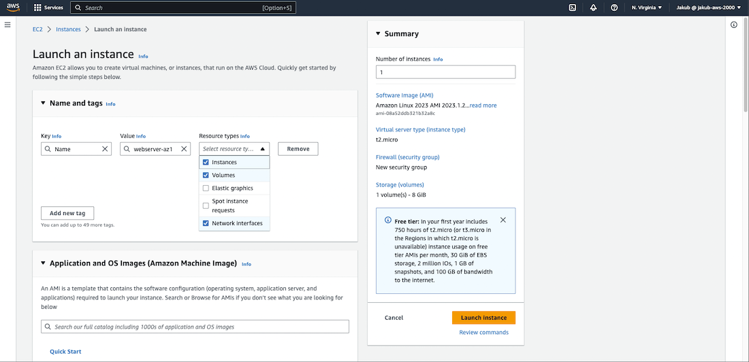Click the Number of instances field
Viewport: 749px width, 362px height.
(x=445, y=72)
